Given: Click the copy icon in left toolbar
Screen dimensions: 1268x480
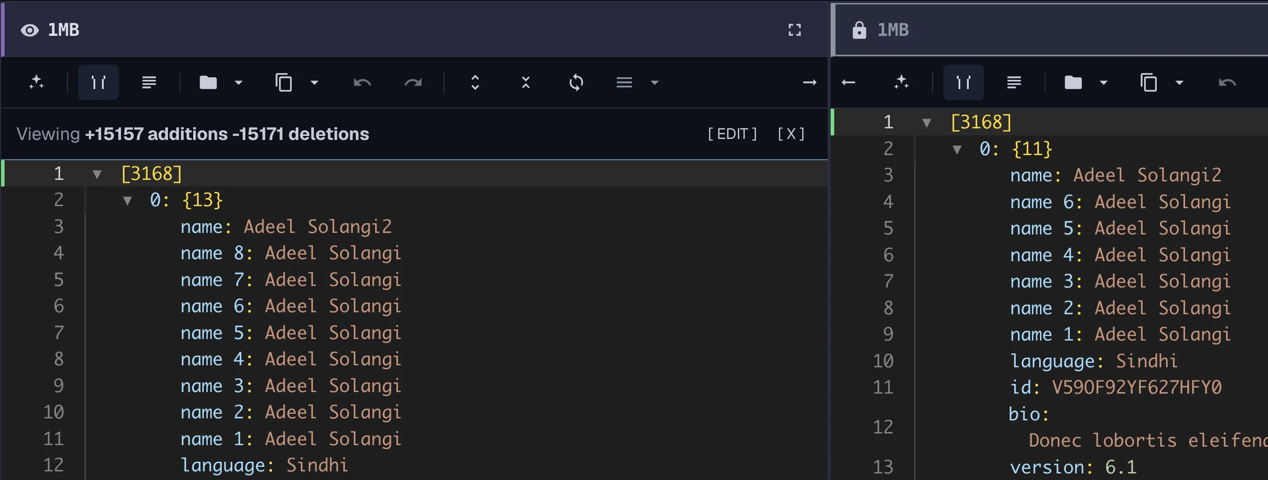Looking at the screenshot, I should (284, 82).
